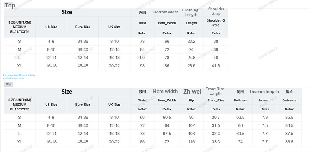Select bottom table hip value 116
This screenshot has height=152, width=310.
pyautogui.click(x=191, y=142)
